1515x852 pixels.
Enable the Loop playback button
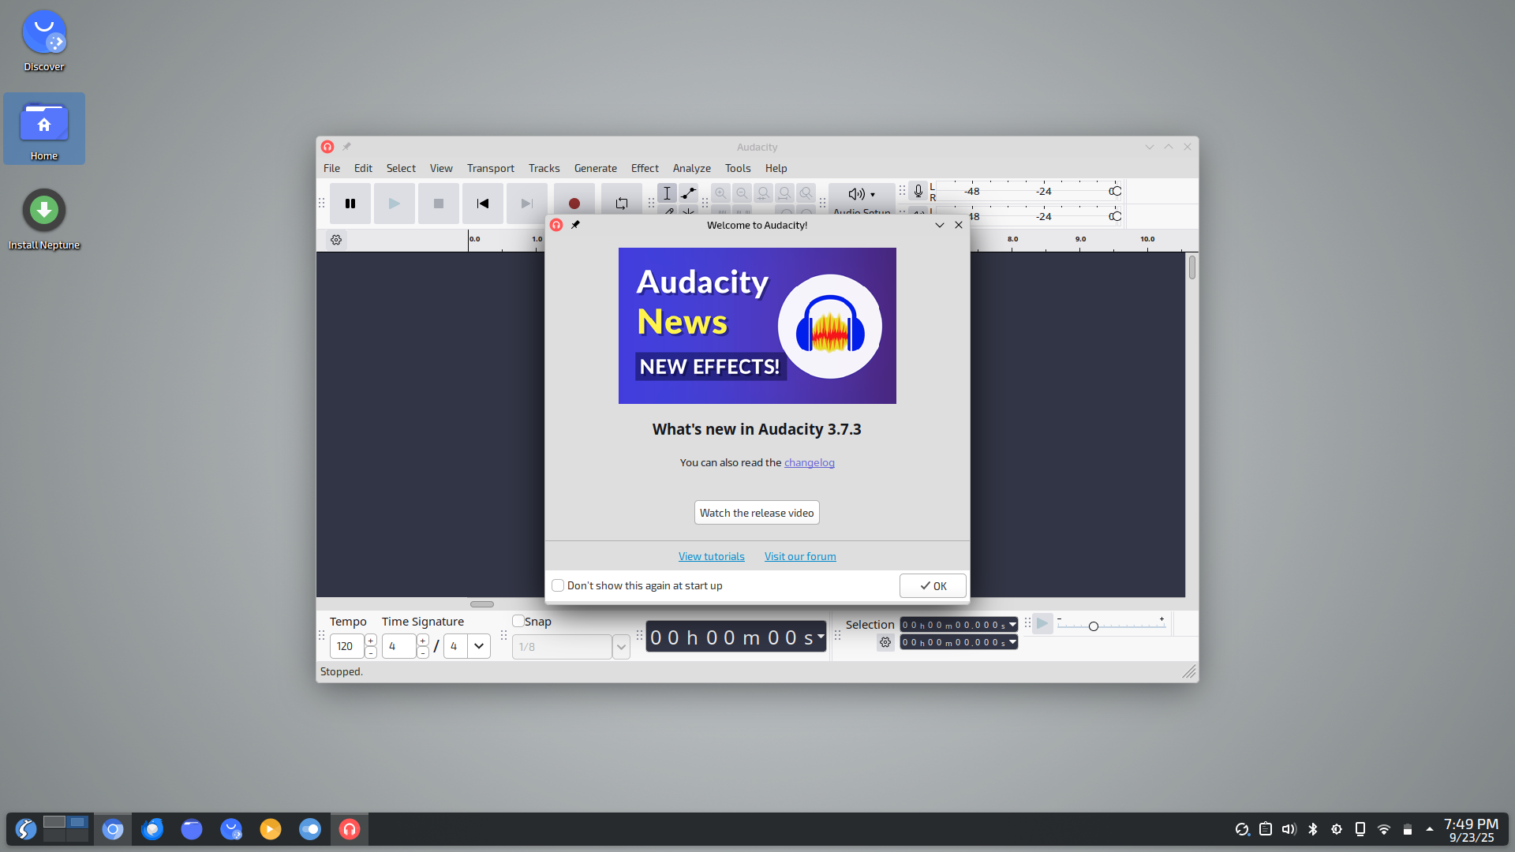point(621,204)
